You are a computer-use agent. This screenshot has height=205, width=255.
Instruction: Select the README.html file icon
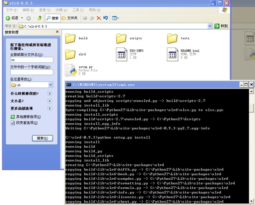pyautogui.click(x=173, y=54)
